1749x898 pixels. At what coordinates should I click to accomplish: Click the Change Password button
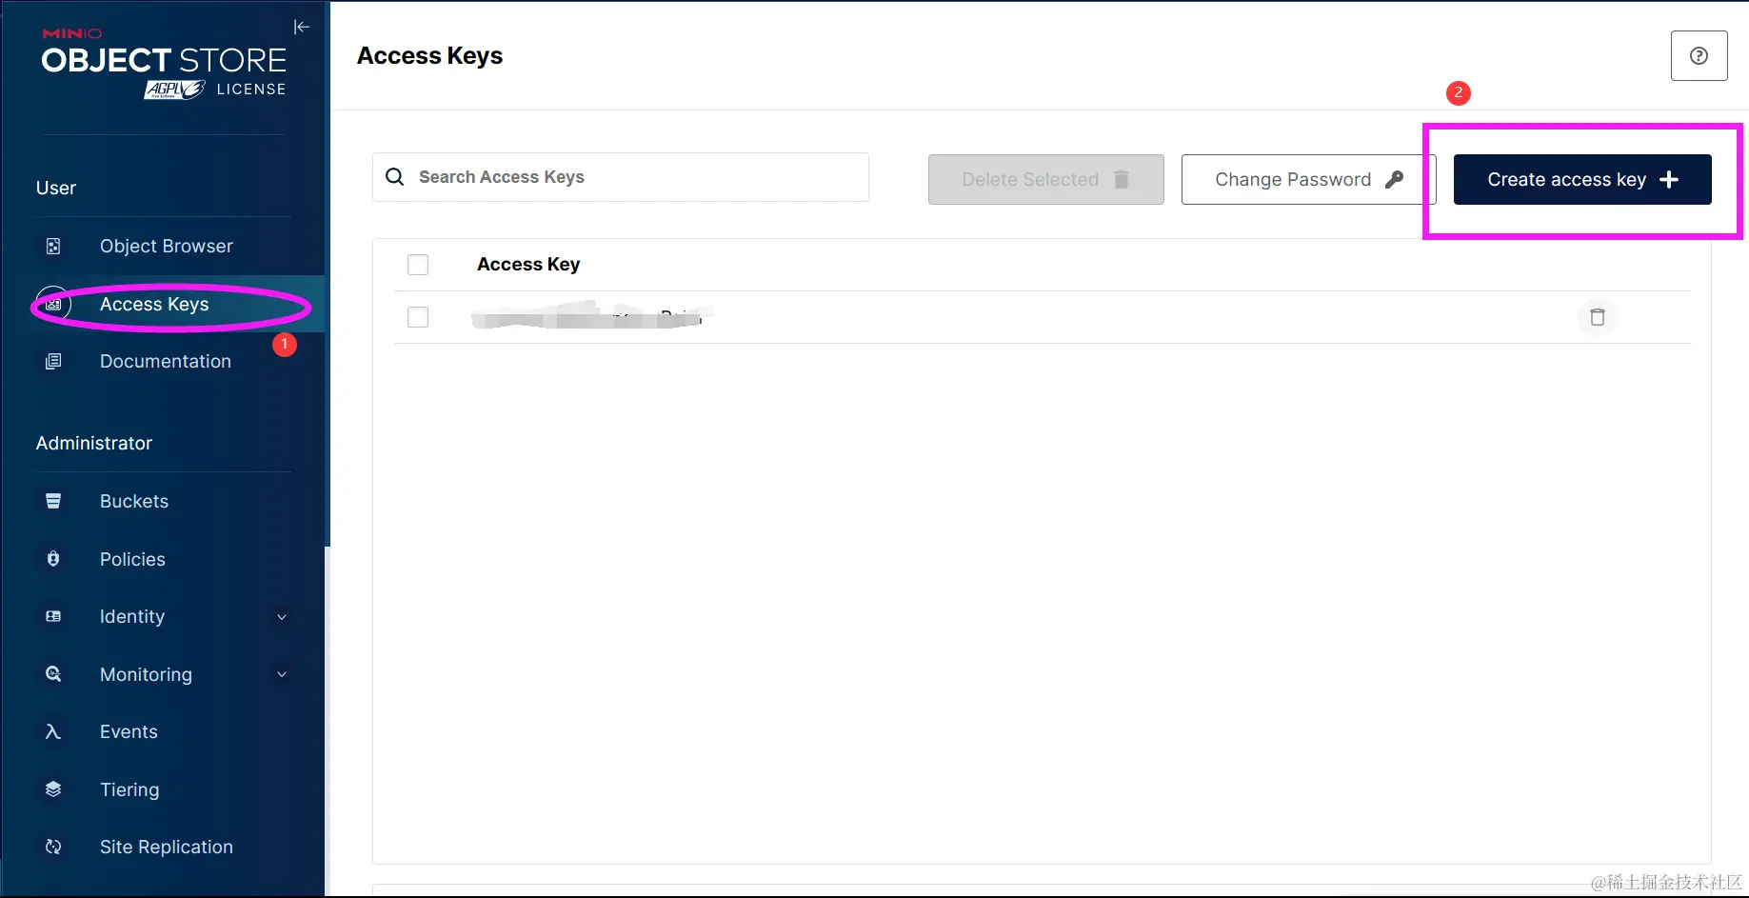pos(1308,179)
